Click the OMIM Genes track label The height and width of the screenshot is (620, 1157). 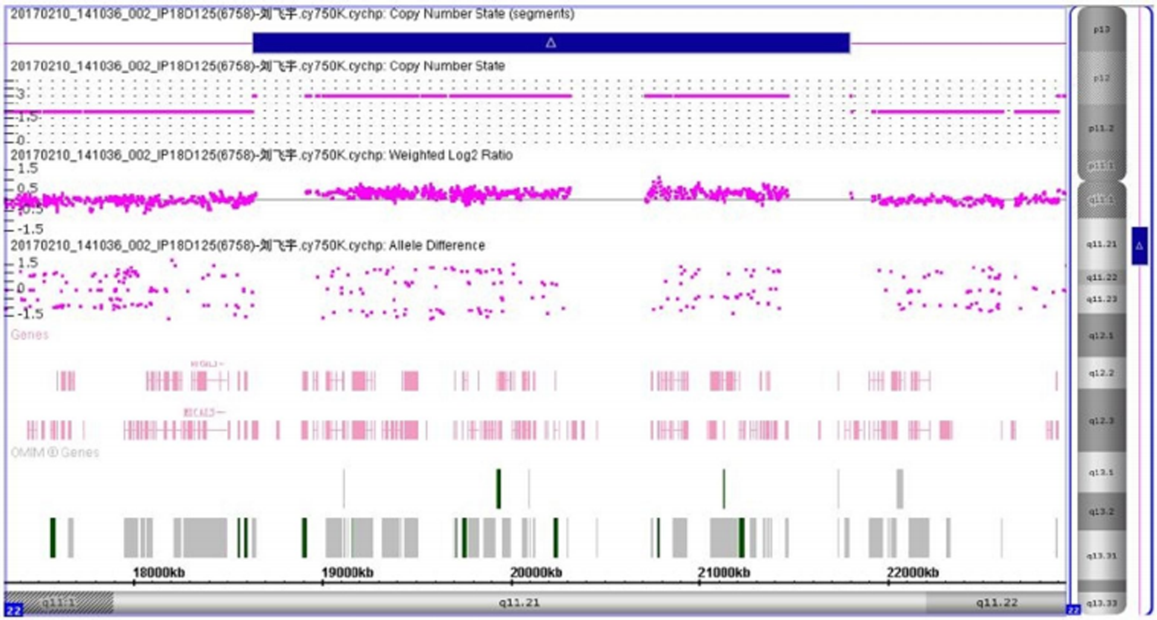(55, 453)
